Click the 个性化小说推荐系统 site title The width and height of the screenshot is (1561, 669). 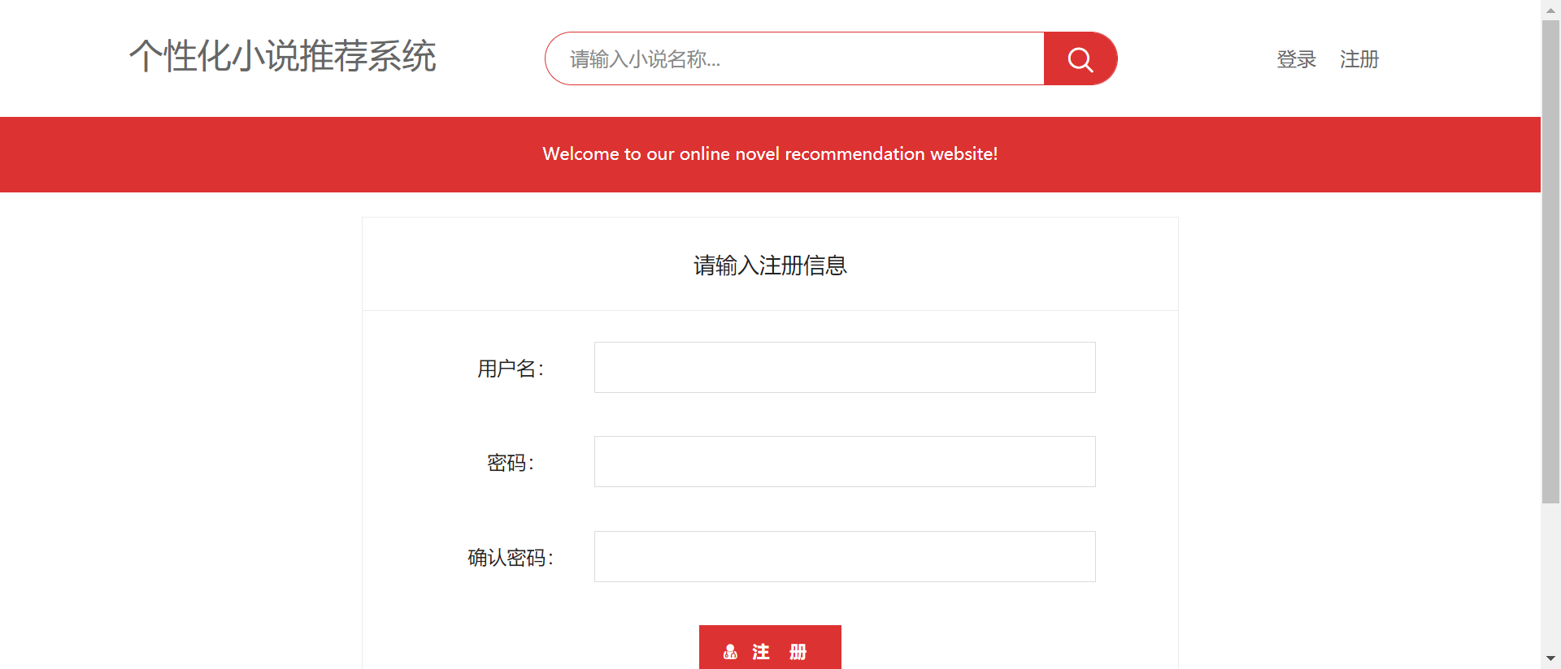pyautogui.click(x=283, y=56)
